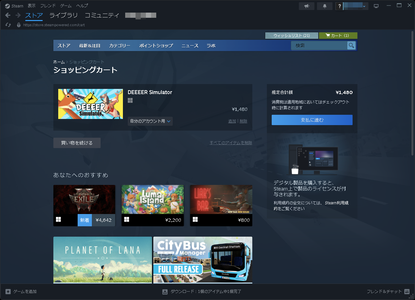The width and height of the screenshot is (415, 300).
Task: Reload the page with the refresh icon
Action: click(x=8, y=25)
